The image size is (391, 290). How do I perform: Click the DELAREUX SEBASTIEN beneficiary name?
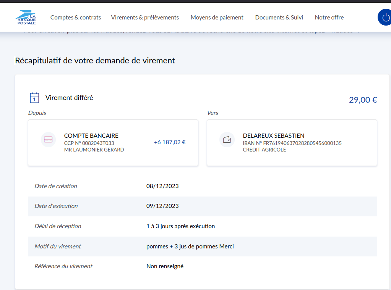(x=273, y=136)
